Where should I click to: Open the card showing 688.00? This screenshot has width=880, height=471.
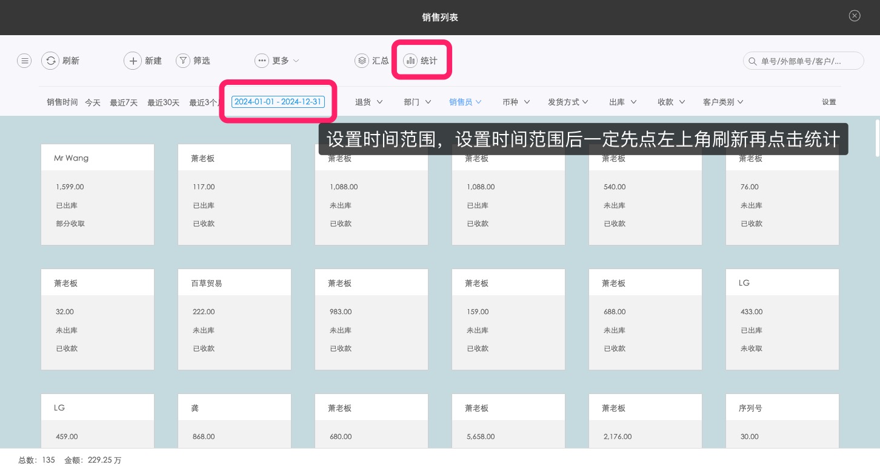pyautogui.click(x=645, y=319)
